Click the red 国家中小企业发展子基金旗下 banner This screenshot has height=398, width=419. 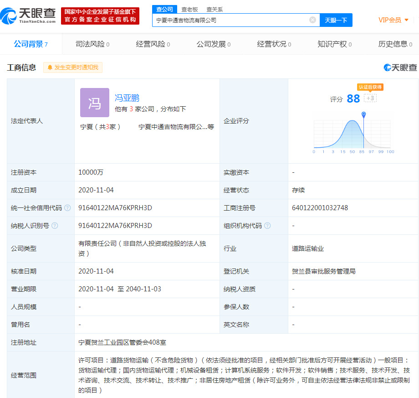pyautogui.click(x=100, y=16)
